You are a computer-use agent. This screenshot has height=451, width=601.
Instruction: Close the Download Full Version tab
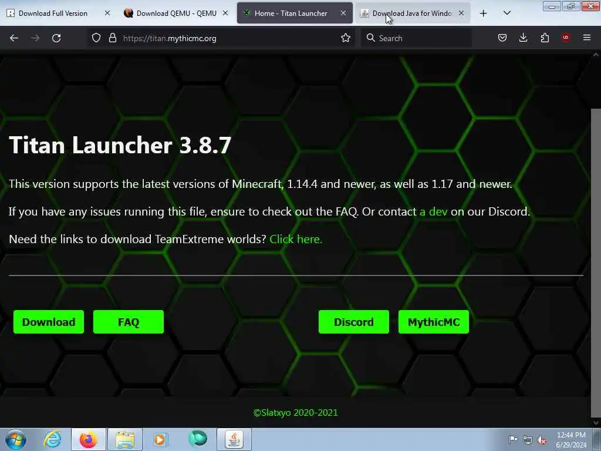tap(107, 13)
